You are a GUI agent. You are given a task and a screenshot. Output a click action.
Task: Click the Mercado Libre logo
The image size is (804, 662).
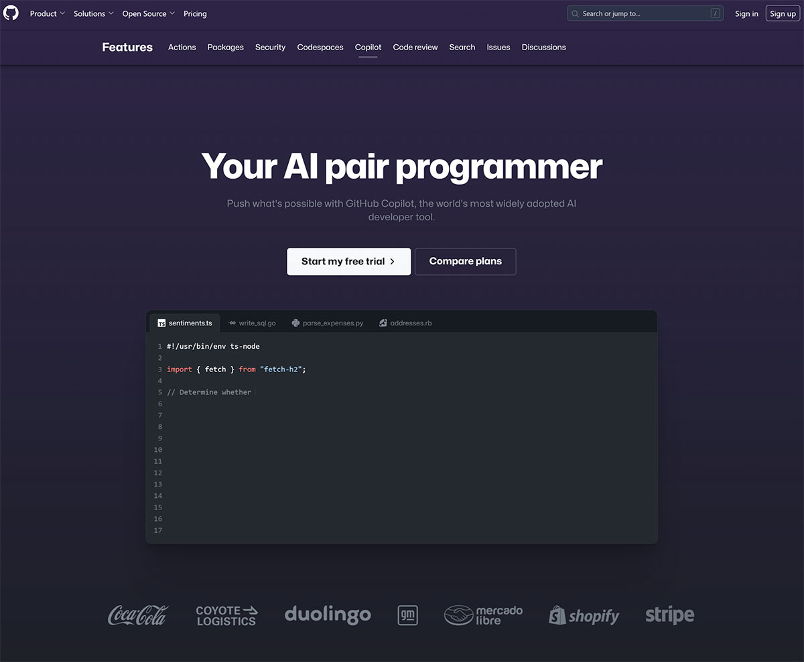pyautogui.click(x=483, y=615)
